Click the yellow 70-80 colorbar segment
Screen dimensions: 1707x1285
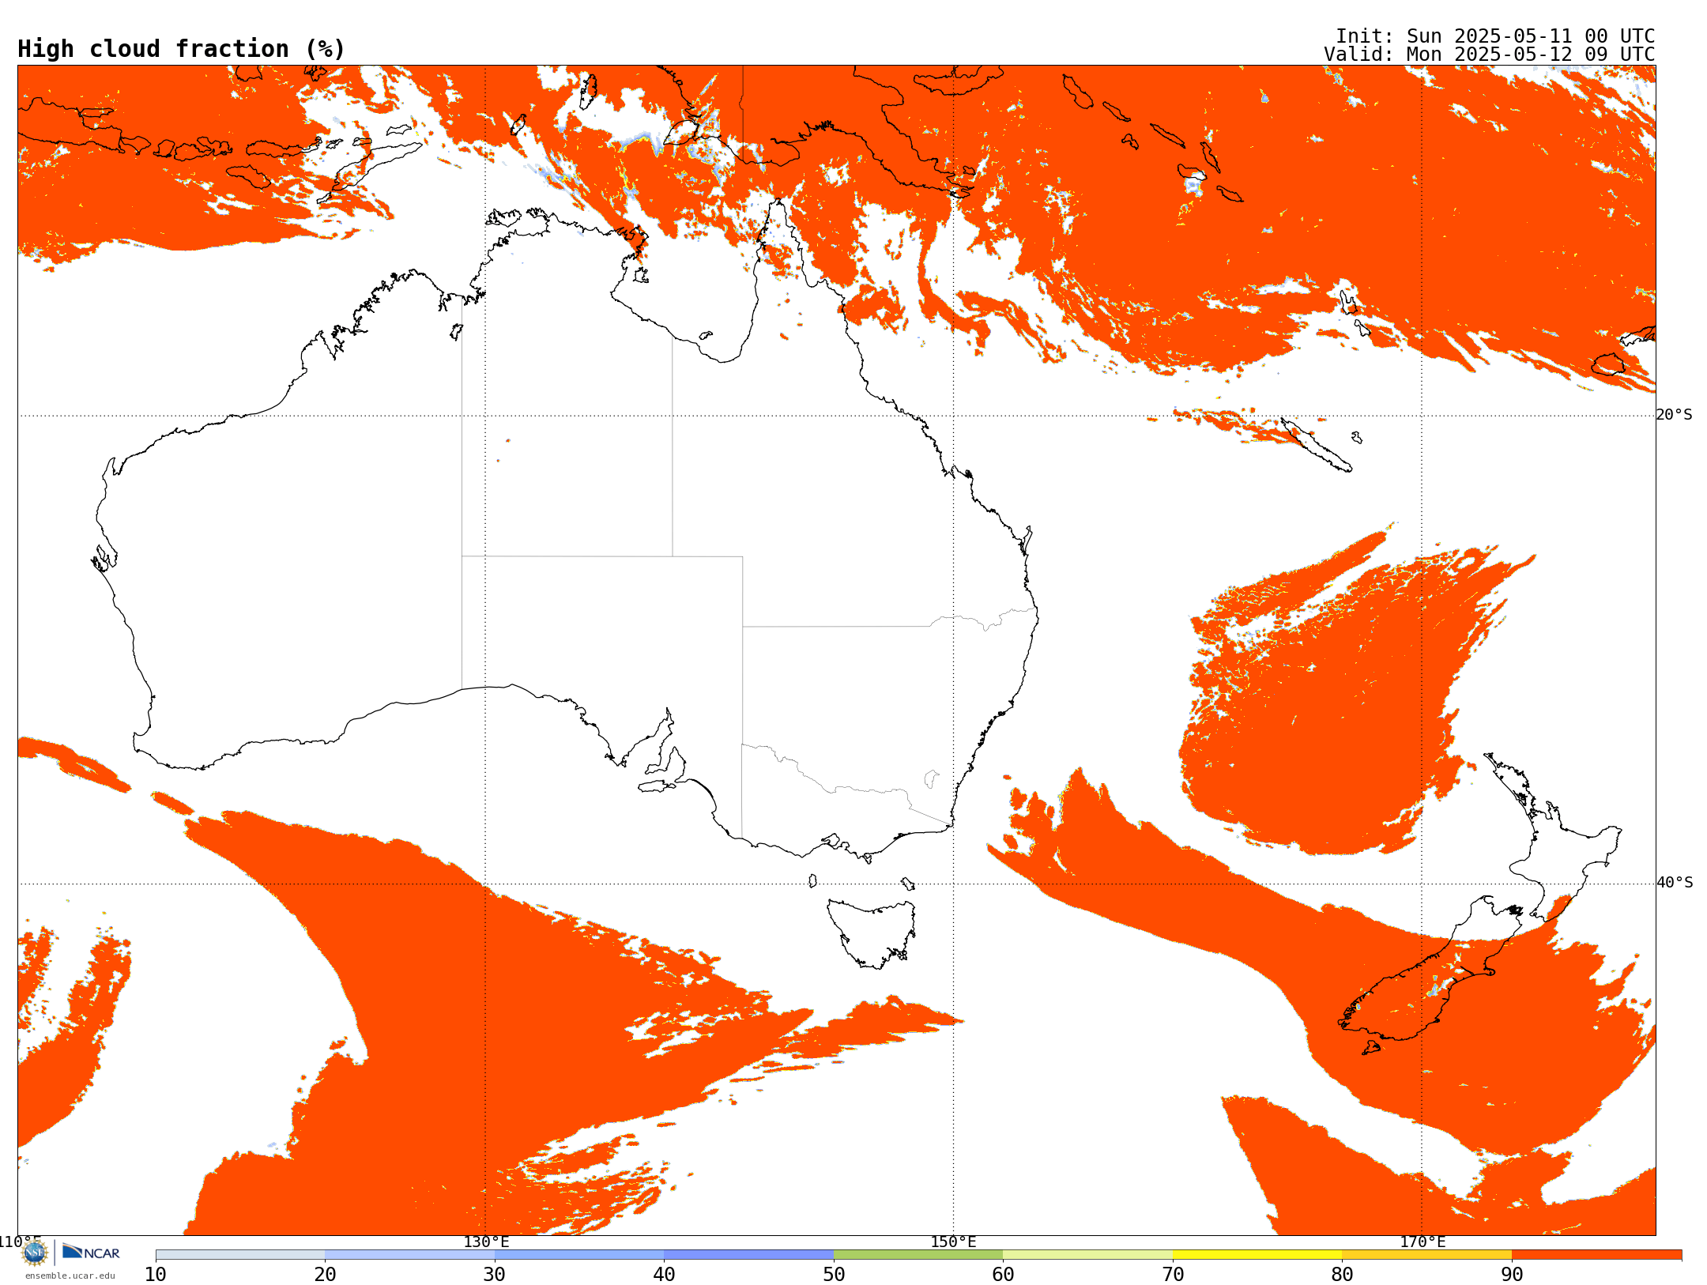coord(1257,1255)
